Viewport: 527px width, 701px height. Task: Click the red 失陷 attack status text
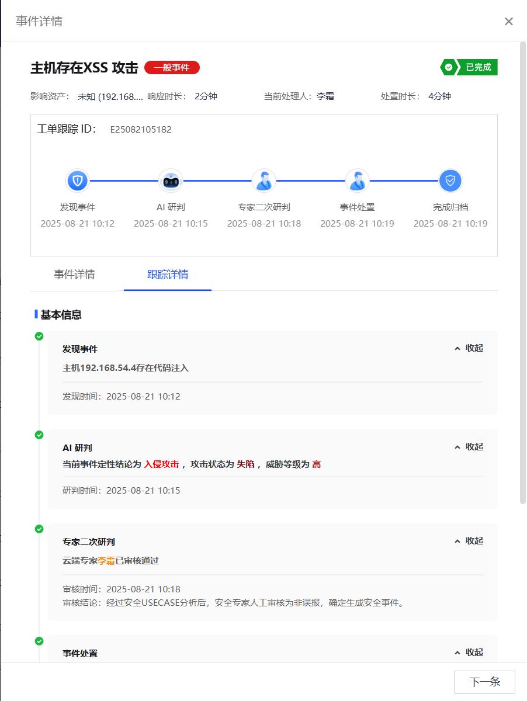pos(245,464)
